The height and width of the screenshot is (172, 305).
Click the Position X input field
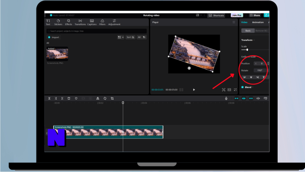coord(260,63)
